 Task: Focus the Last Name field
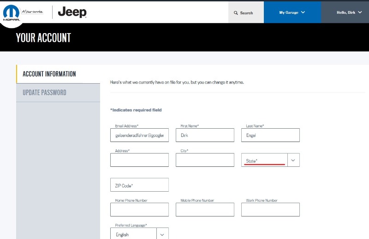pos(270,135)
